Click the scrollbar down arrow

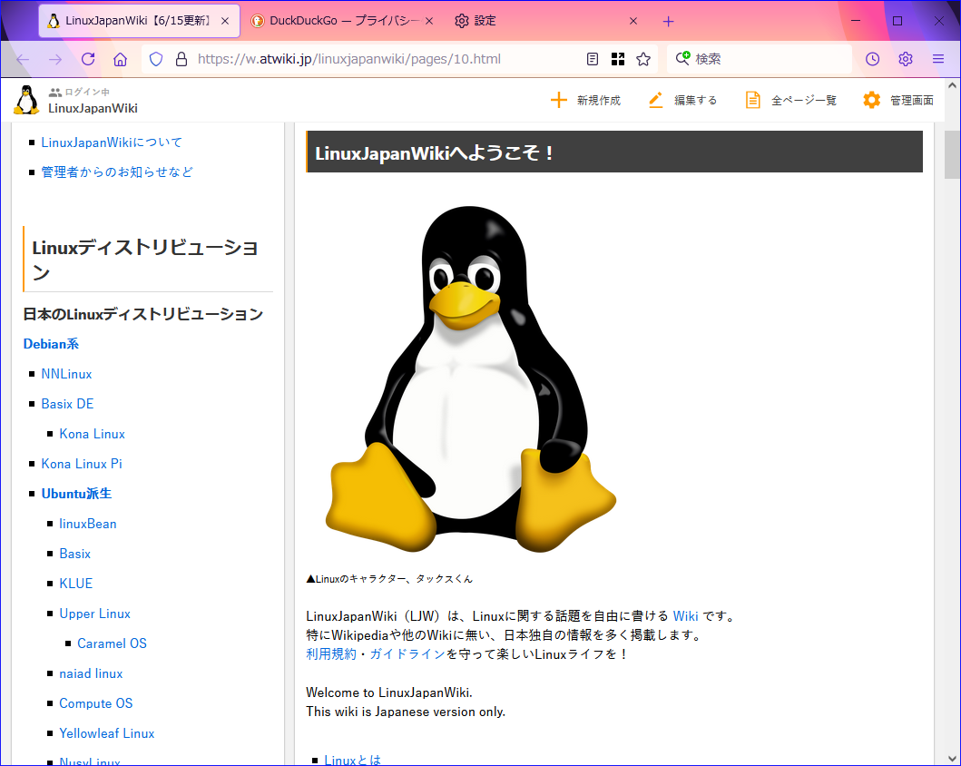click(x=952, y=759)
